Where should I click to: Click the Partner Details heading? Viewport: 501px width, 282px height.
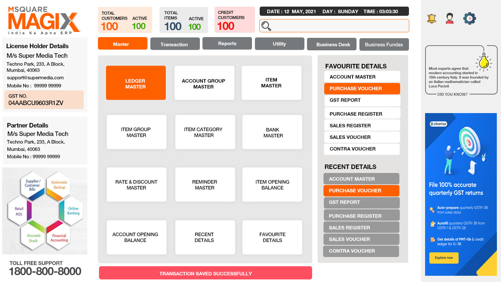tap(28, 125)
